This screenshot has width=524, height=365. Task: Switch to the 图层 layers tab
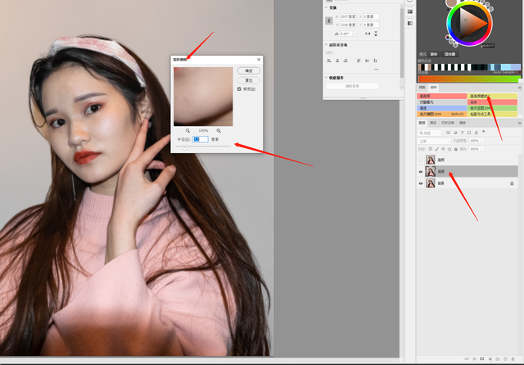click(422, 123)
